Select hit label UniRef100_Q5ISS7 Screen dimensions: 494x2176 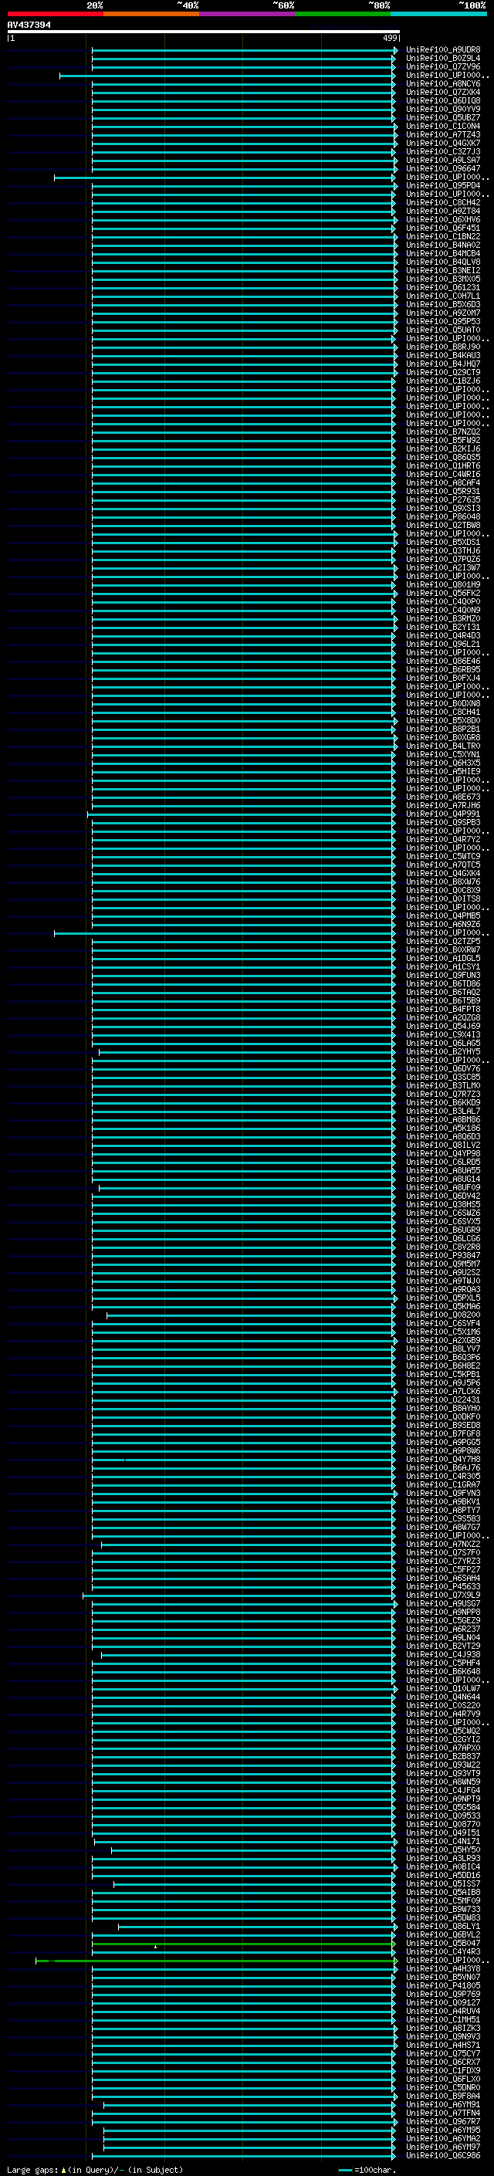(443, 1883)
